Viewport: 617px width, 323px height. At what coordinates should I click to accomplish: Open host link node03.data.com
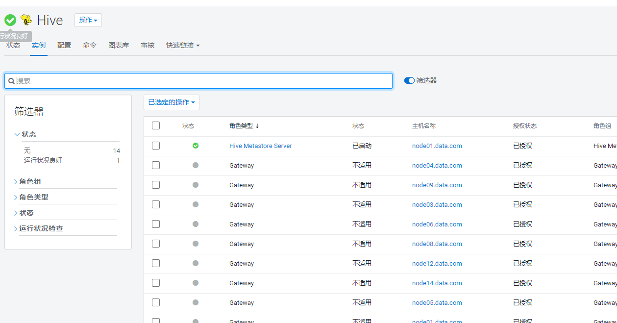click(437, 204)
